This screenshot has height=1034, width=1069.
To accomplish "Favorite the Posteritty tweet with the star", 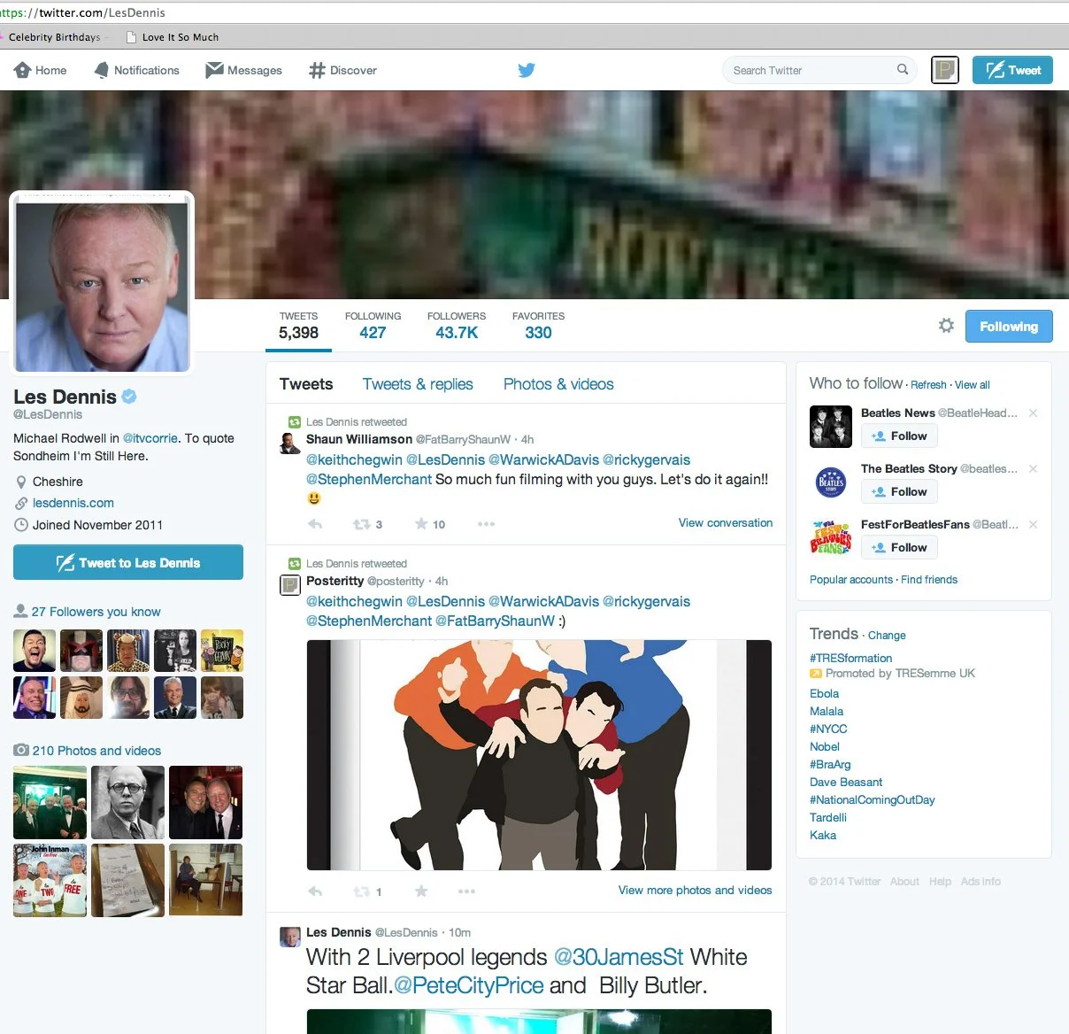I will (x=421, y=891).
